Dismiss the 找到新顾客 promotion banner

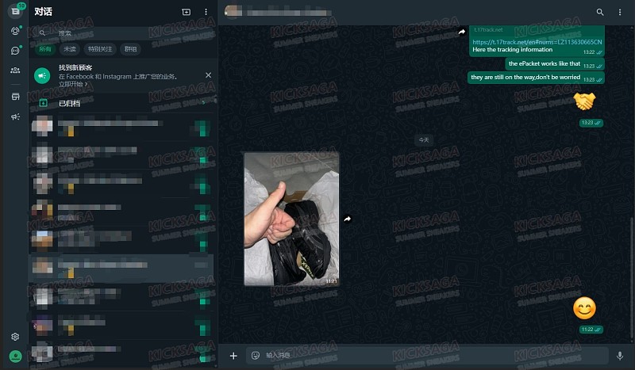(208, 75)
